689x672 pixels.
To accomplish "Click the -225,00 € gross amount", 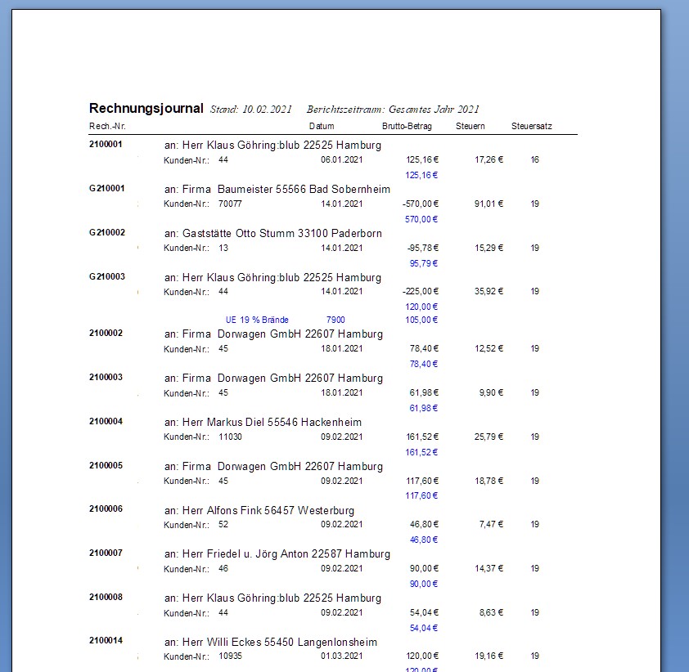I will pyautogui.click(x=421, y=292).
